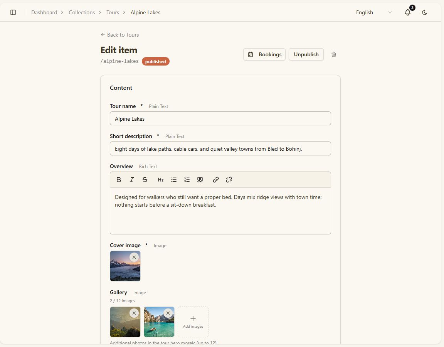Add a link in Overview editor
444x347 pixels.
click(x=216, y=180)
